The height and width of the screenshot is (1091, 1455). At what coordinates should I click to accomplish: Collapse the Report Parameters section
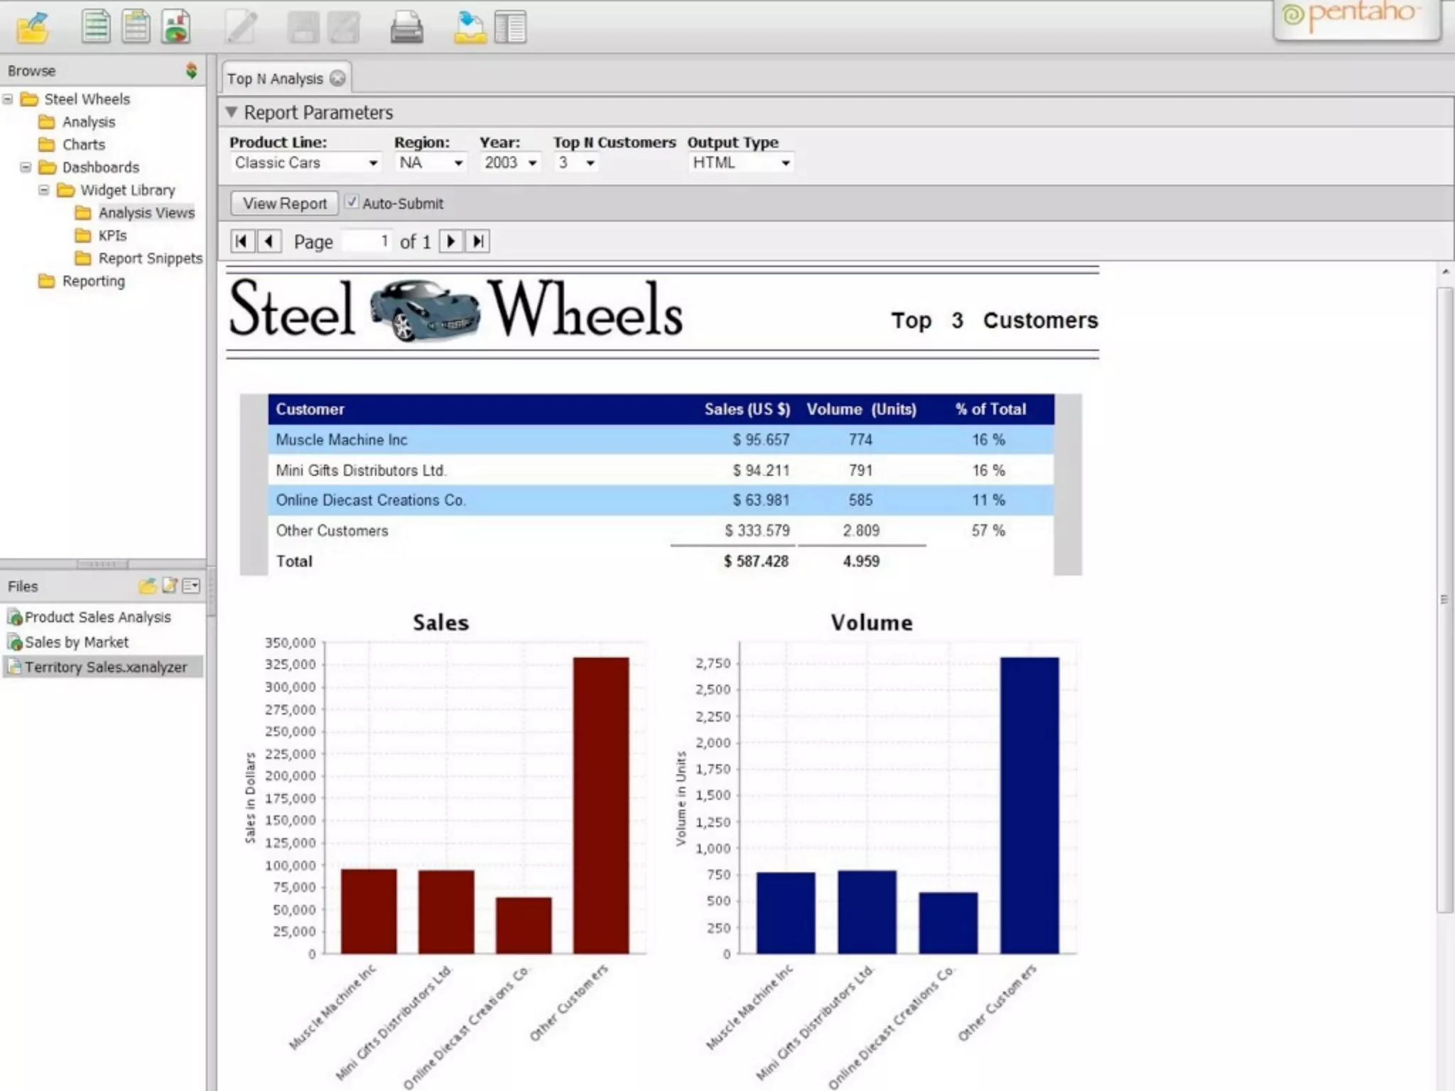click(232, 112)
